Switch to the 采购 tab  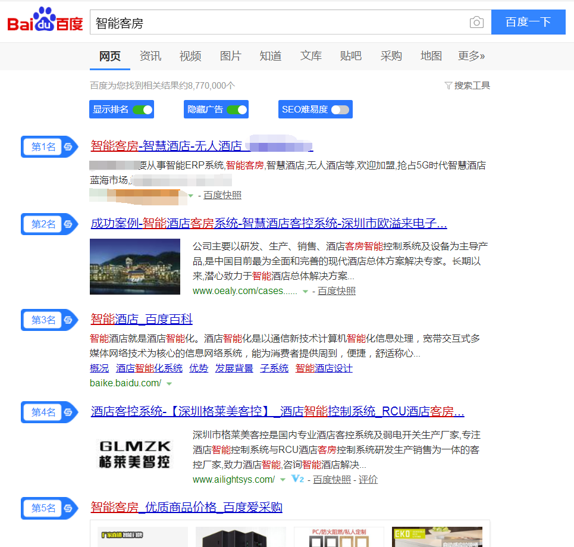click(x=391, y=56)
